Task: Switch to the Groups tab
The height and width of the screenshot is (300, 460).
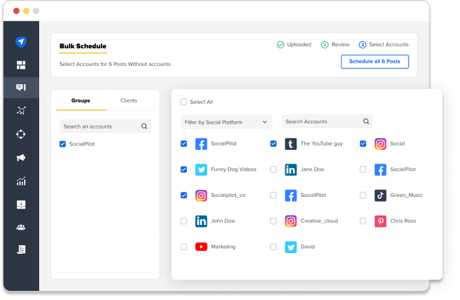Action: pos(81,100)
